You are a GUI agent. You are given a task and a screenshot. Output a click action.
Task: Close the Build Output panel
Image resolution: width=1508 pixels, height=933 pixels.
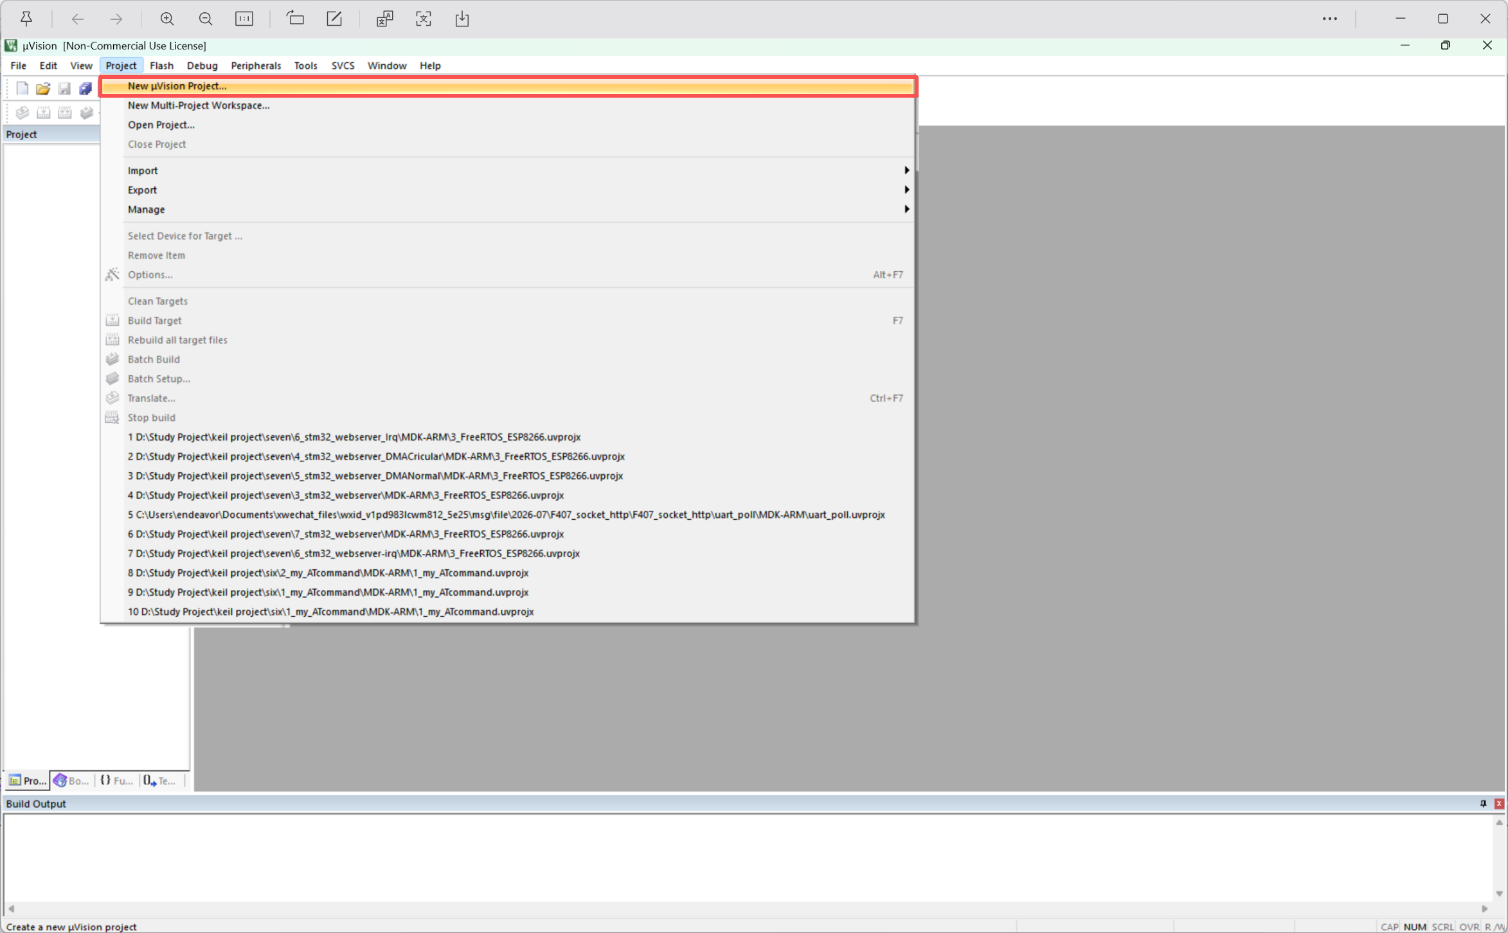[1499, 803]
